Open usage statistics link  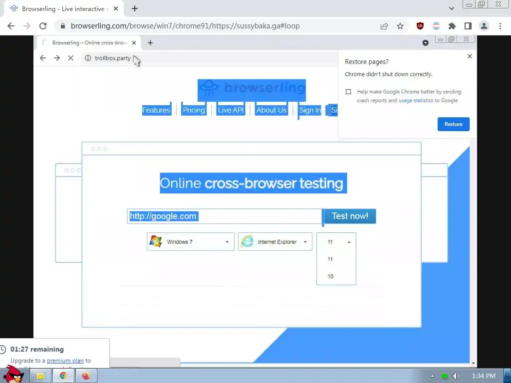(x=416, y=100)
